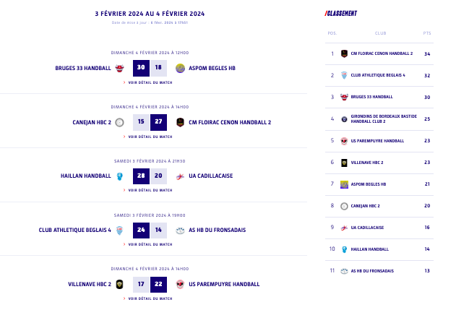Click the 30-18 score box

[x=150, y=68]
